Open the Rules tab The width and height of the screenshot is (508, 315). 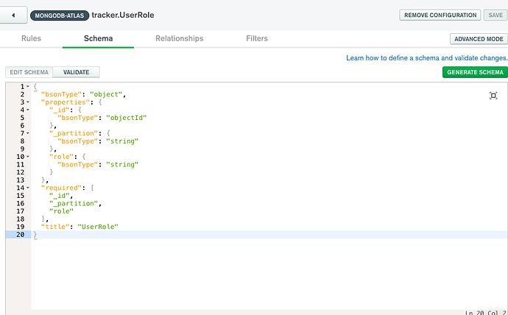tap(31, 38)
